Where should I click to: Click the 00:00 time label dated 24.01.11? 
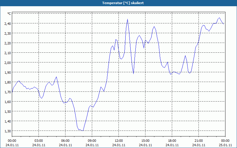click(12, 141)
